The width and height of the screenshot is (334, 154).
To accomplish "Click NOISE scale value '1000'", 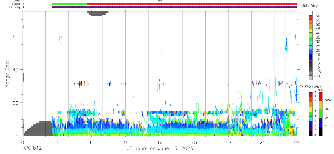I will pyautogui.click(x=326, y=109).
